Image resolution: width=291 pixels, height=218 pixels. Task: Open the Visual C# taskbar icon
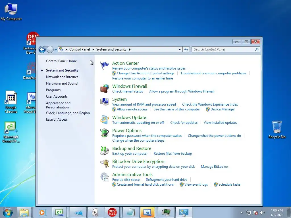tap(59, 212)
